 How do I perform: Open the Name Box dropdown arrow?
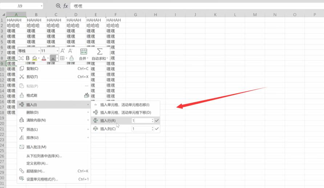pyautogui.click(x=41, y=6)
